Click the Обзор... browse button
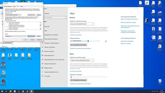Viewport: 165px width, 93px height. point(39,36)
